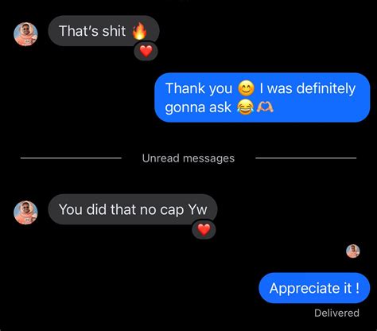Click the line left of "Unread messages"
The image size is (377, 331).
[x=71, y=158]
